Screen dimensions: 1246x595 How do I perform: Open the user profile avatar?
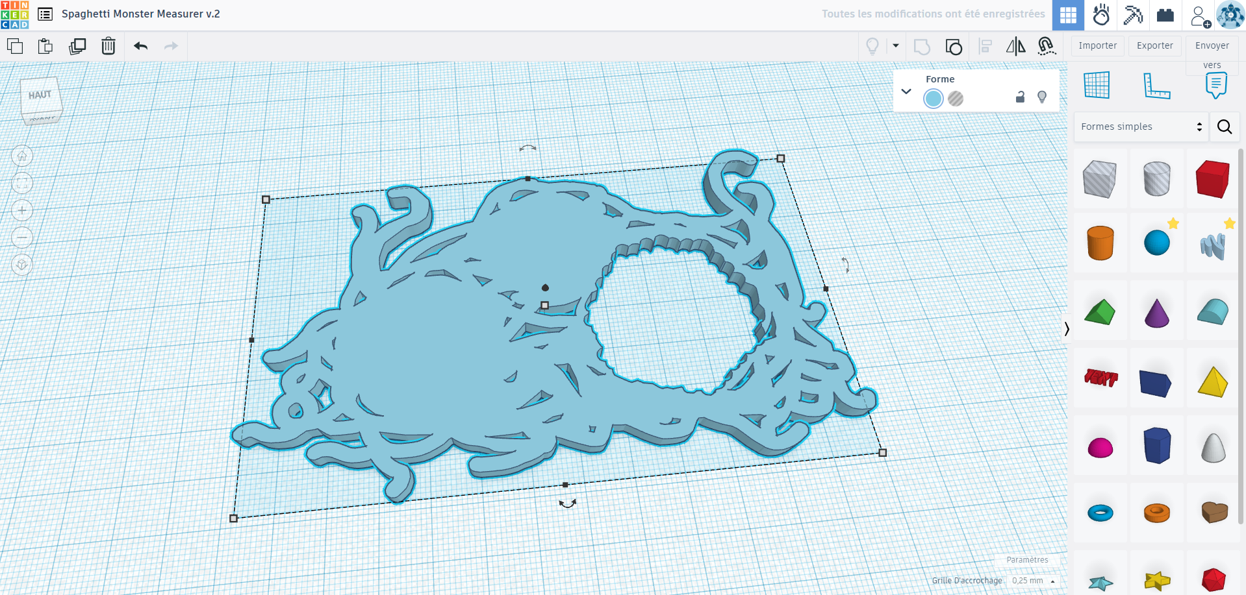click(x=1230, y=15)
